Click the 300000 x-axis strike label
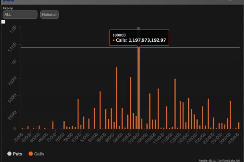This screenshot has width=244, height=162. pos(229,138)
